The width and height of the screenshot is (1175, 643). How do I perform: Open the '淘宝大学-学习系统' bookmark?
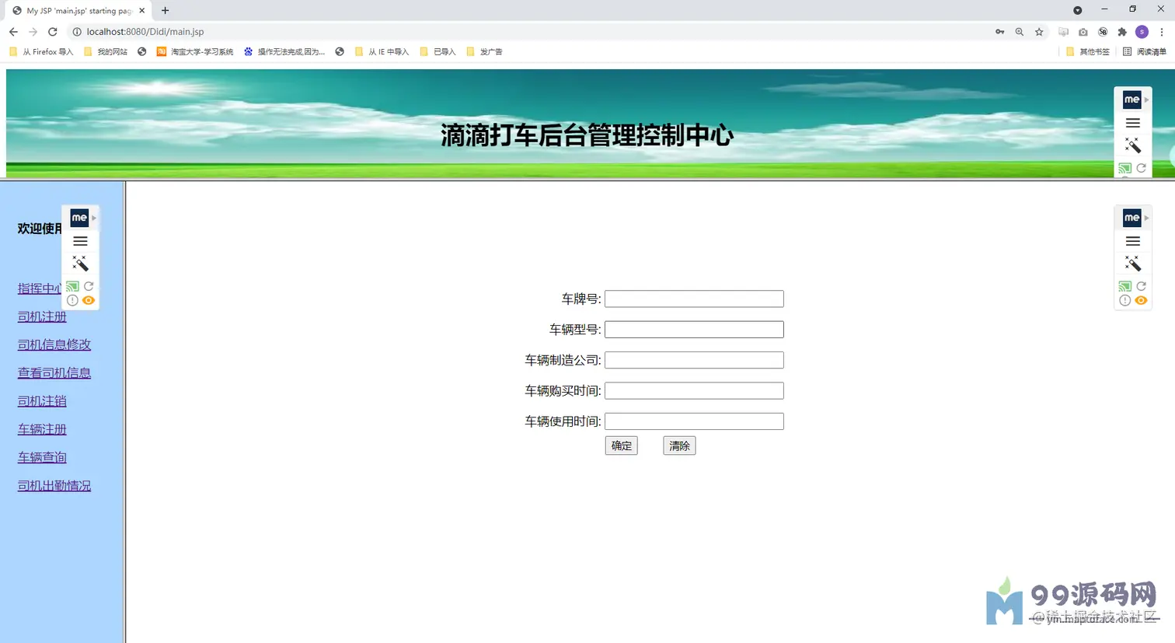(195, 52)
